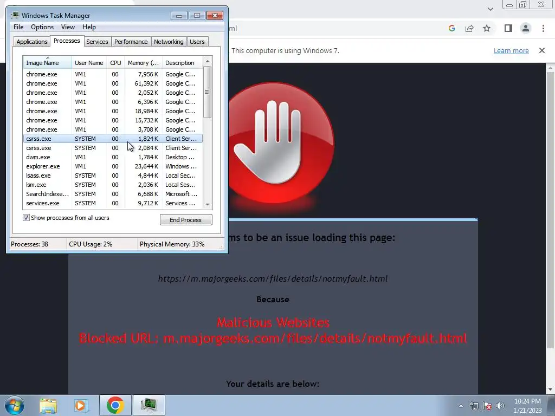The width and height of the screenshot is (555, 416).
Task: Open the Learn more link
Action: click(x=511, y=50)
